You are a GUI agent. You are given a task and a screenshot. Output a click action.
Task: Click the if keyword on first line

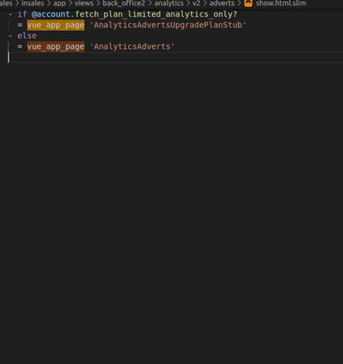click(22, 14)
